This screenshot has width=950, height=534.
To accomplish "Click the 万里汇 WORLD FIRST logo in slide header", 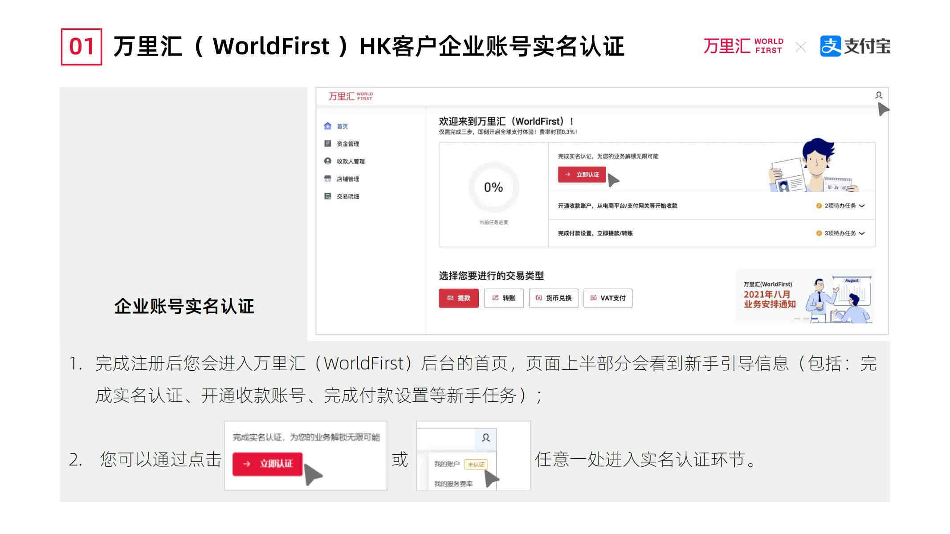I will coord(743,46).
